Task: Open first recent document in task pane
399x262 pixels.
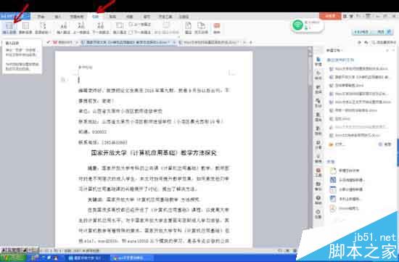Action: (358, 69)
